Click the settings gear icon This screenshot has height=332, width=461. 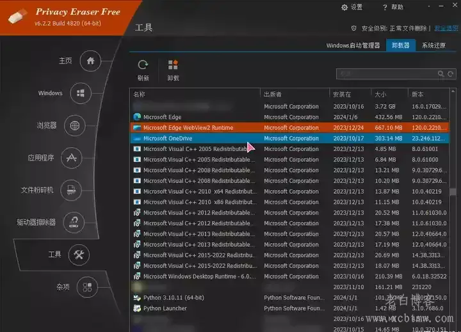point(344,7)
